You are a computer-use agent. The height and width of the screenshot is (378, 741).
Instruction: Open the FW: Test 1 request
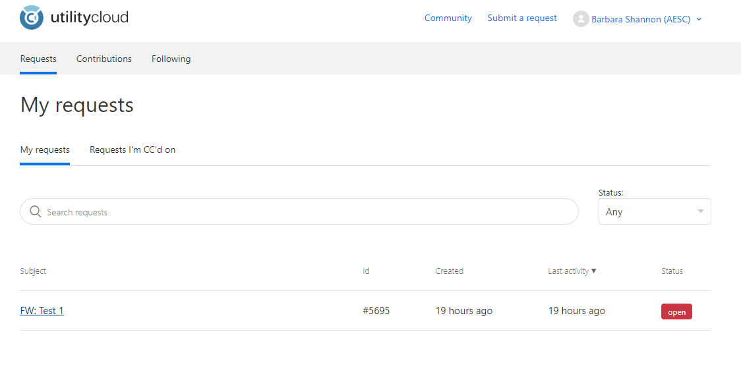(x=42, y=311)
